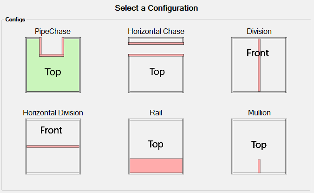Click the upper pink strip in Horizontal Chase

(156, 43)
